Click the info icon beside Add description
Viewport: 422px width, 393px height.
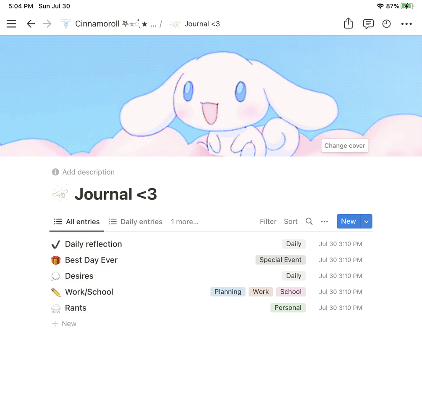(x=55, y=172)
